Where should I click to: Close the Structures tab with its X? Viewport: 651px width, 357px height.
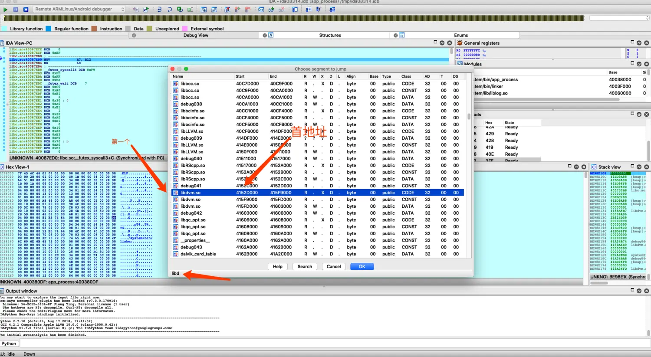[x=265, y=35]
